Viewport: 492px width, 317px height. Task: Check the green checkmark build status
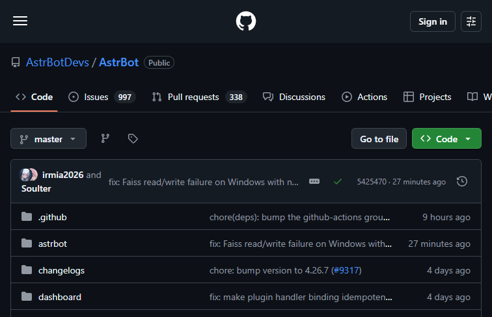click(x=338, y=182)
